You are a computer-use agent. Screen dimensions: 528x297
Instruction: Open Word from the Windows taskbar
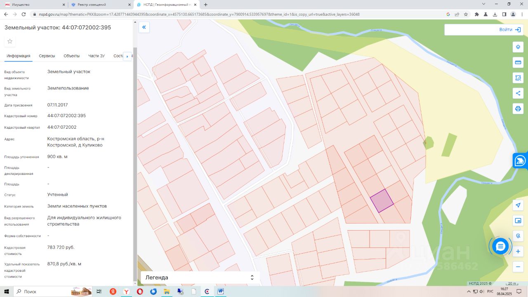[220, 291]
